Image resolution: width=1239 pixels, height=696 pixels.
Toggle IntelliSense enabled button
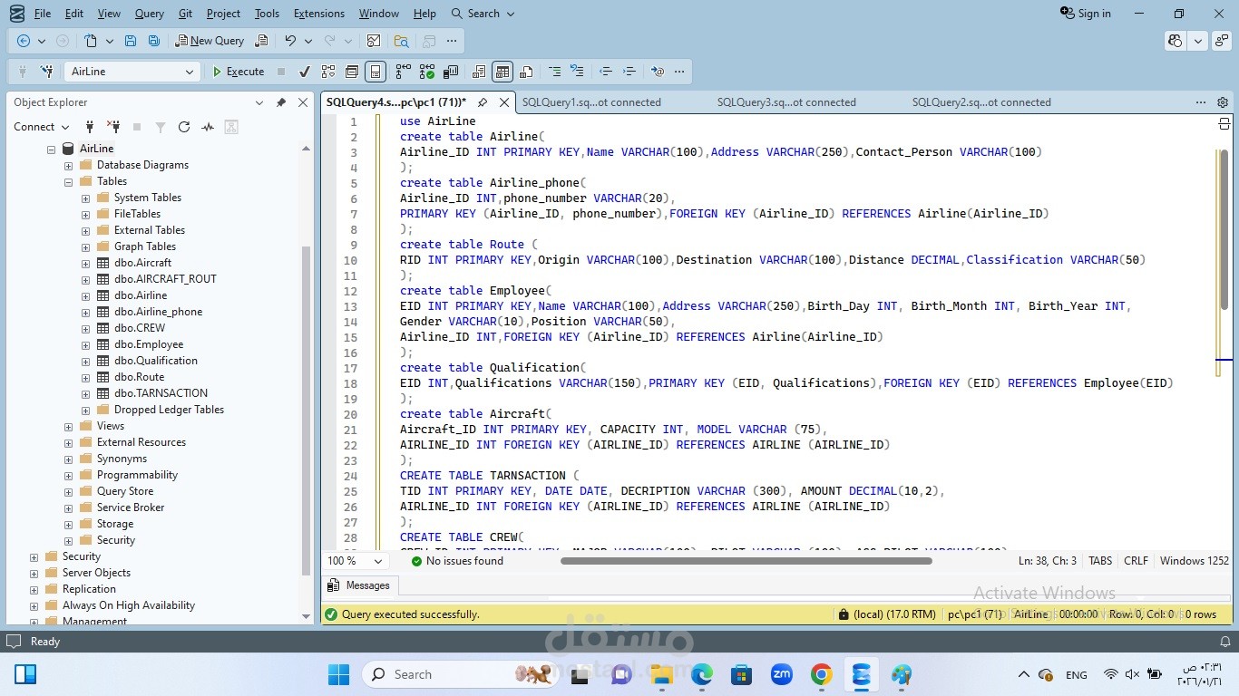tap(376, 72)
